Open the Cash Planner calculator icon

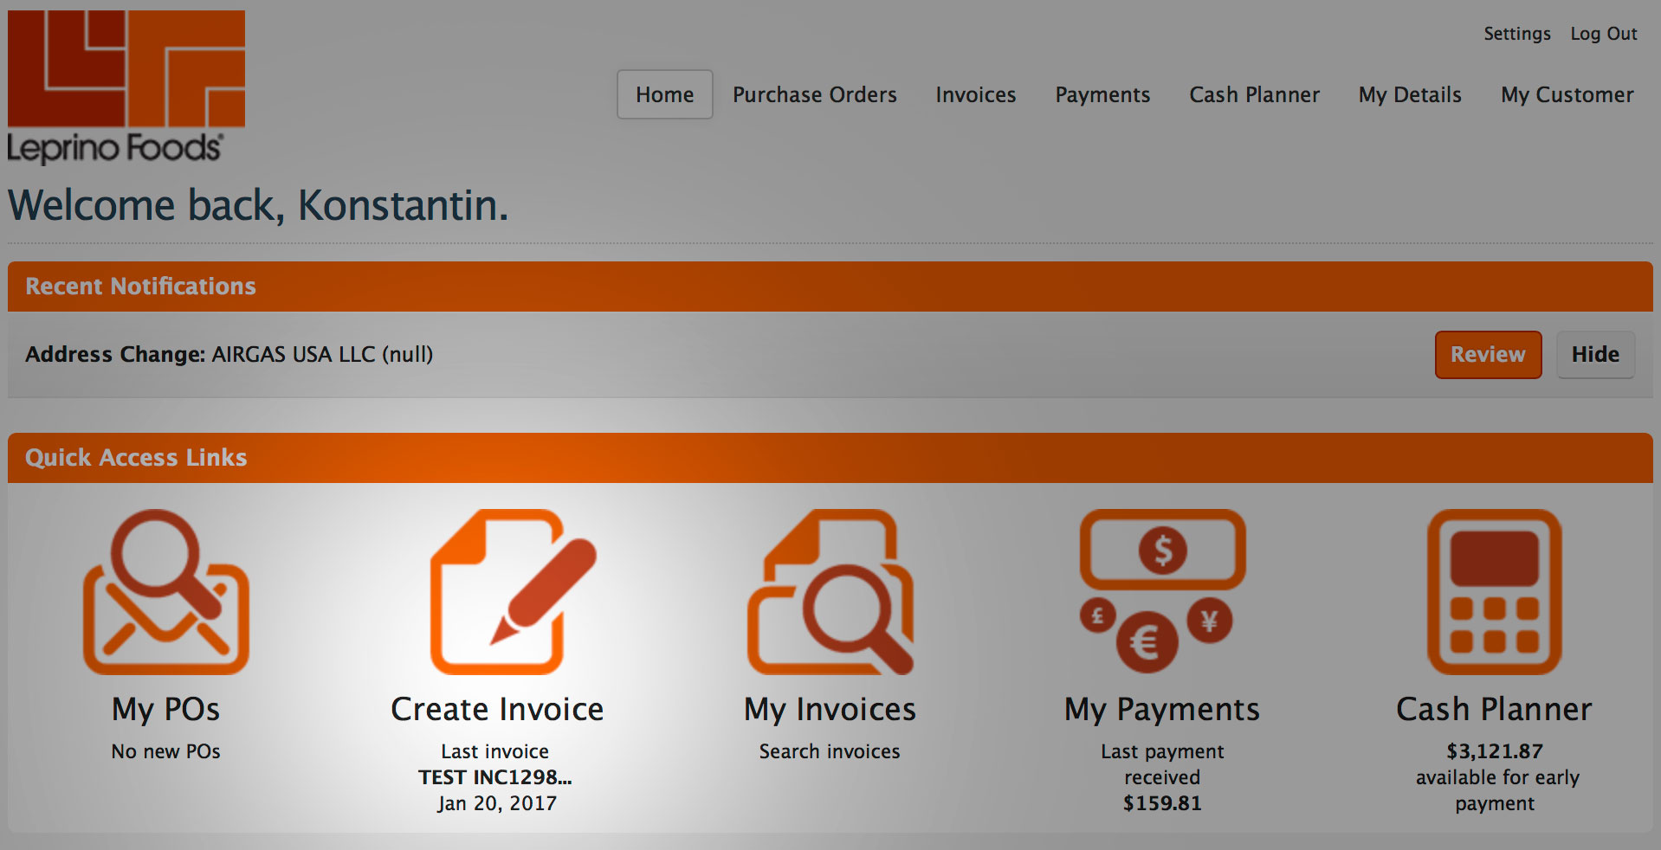[1494, 592]
